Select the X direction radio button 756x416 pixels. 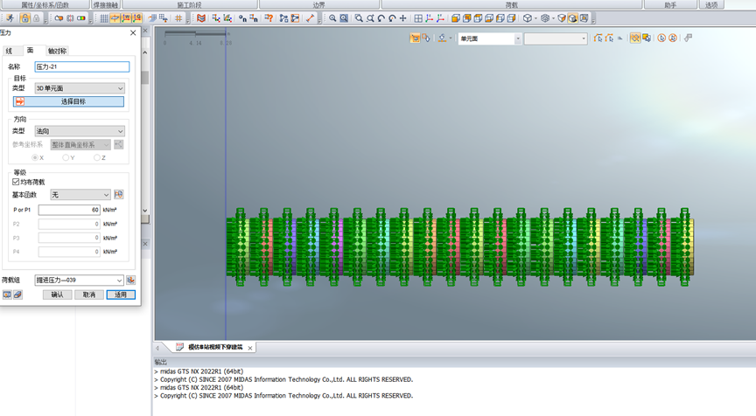35,157
